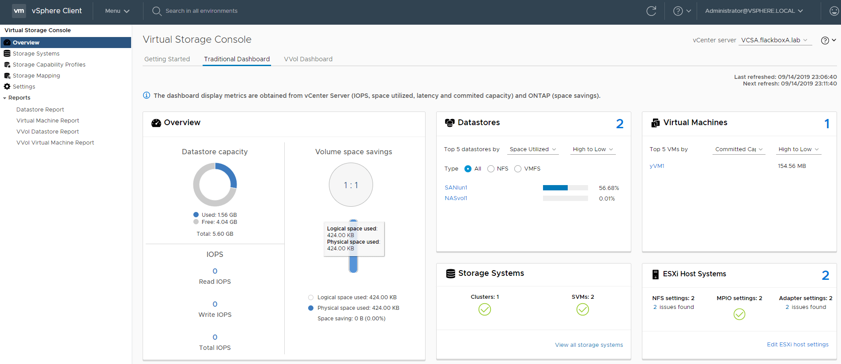Open the help question mark menu in top bar
The image size is (841, 364).
click(682, 11)
